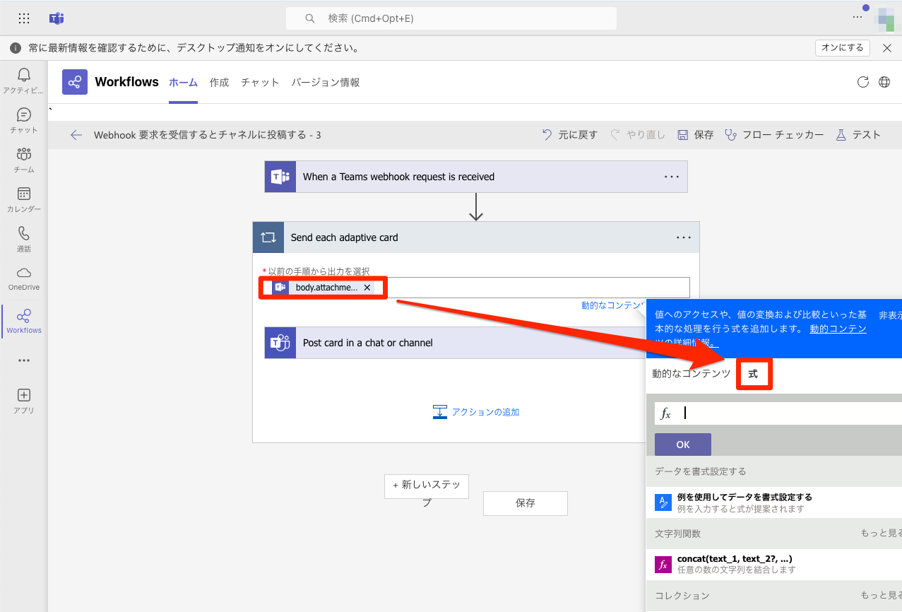Image resolution: width=902 pixels, height=612 pixels.
Task: Click the search box at the top
Action: (451, 18)
